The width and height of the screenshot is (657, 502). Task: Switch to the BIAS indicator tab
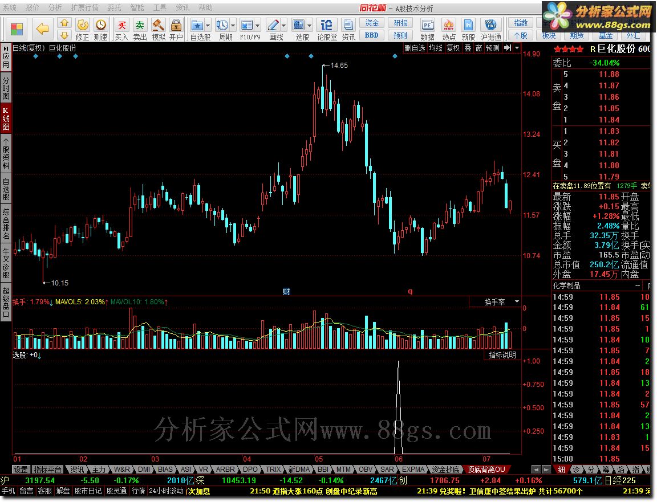pos(165,470)
